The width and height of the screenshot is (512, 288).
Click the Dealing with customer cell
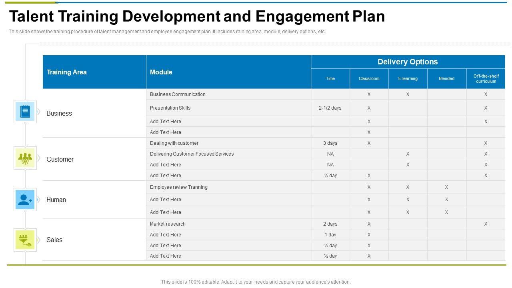click(228, 143)
